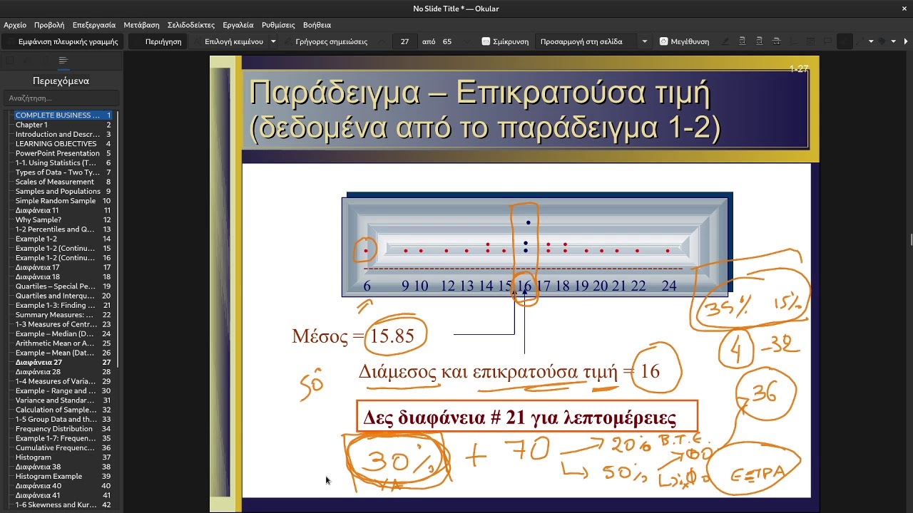Open the Bookmarks sidebar panel icon
The image size is (913, 513).
(45, 61)
